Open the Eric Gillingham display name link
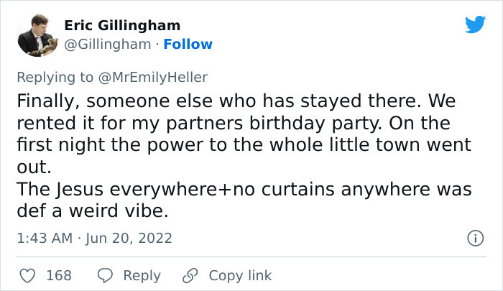This screenshot has height=291, width=503. point(122,26)
